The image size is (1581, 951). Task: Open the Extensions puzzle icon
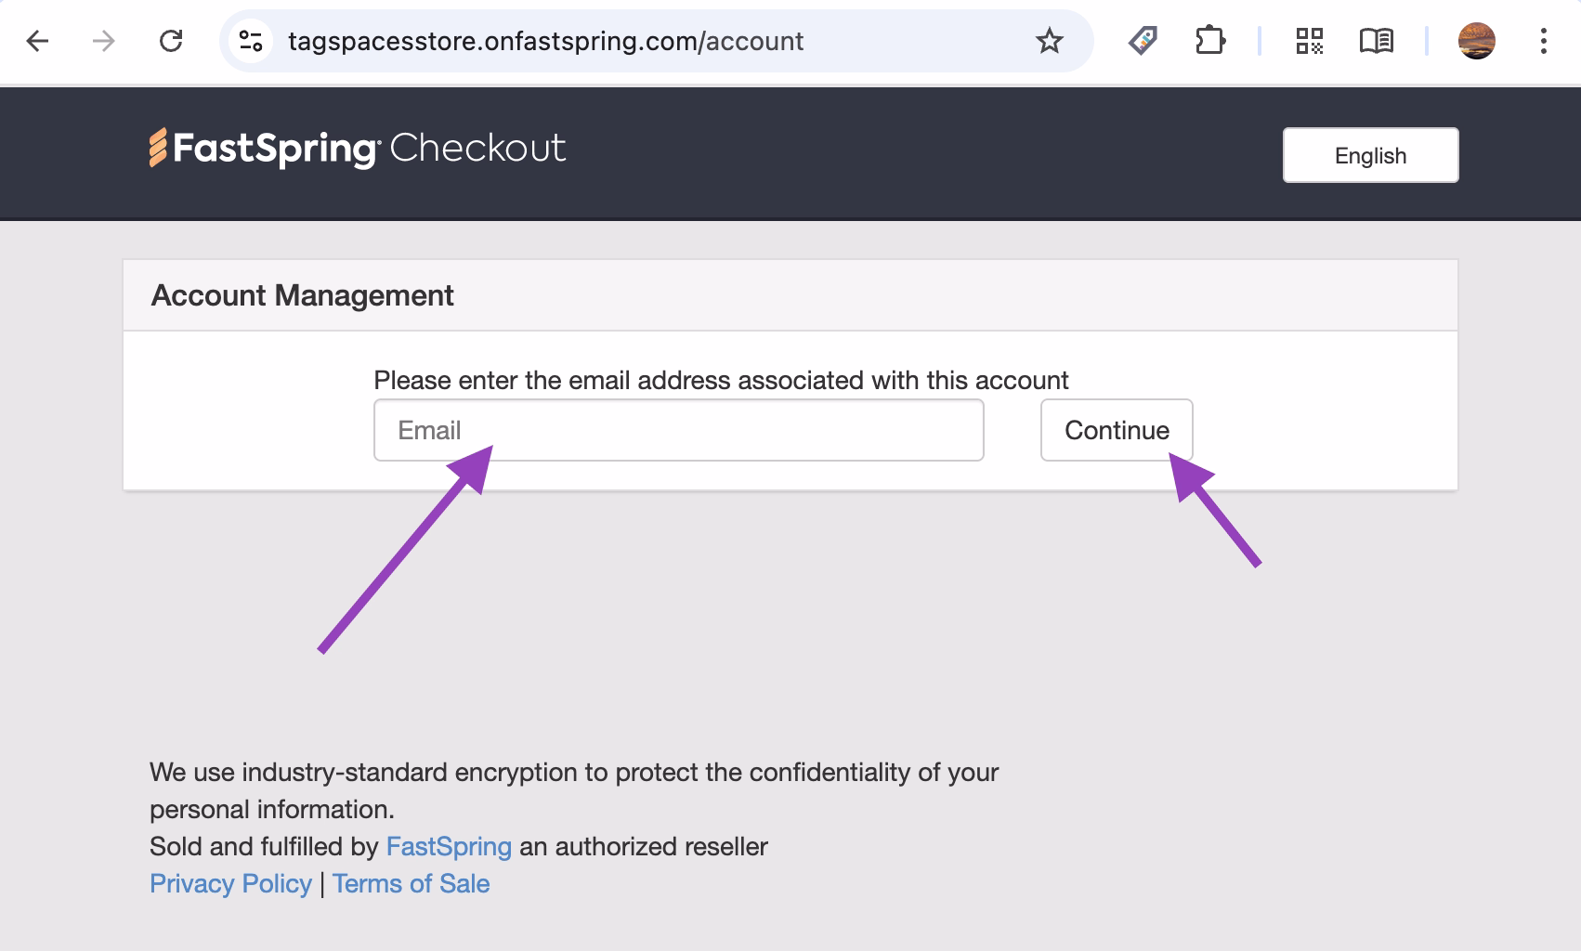[x=1209, y=41]
